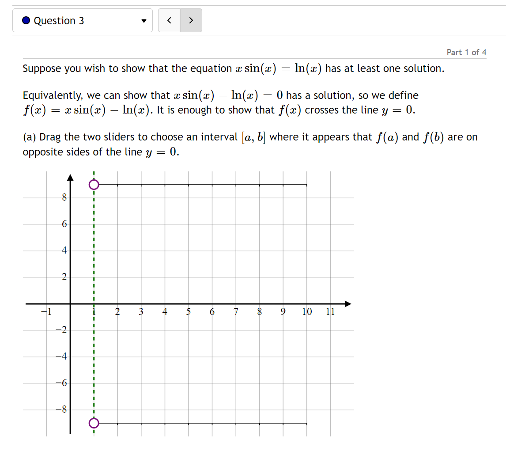
Task: Click the 'Part 1 of 4' label
Action: point(466,52)
